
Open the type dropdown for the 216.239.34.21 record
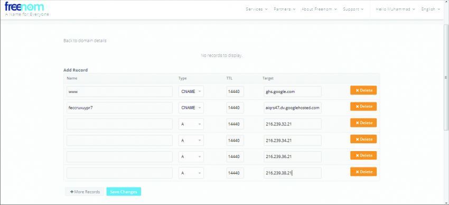tap(191, 141)
